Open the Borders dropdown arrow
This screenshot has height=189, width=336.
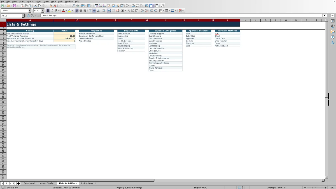pyautogui.click(x=164, y=11)
